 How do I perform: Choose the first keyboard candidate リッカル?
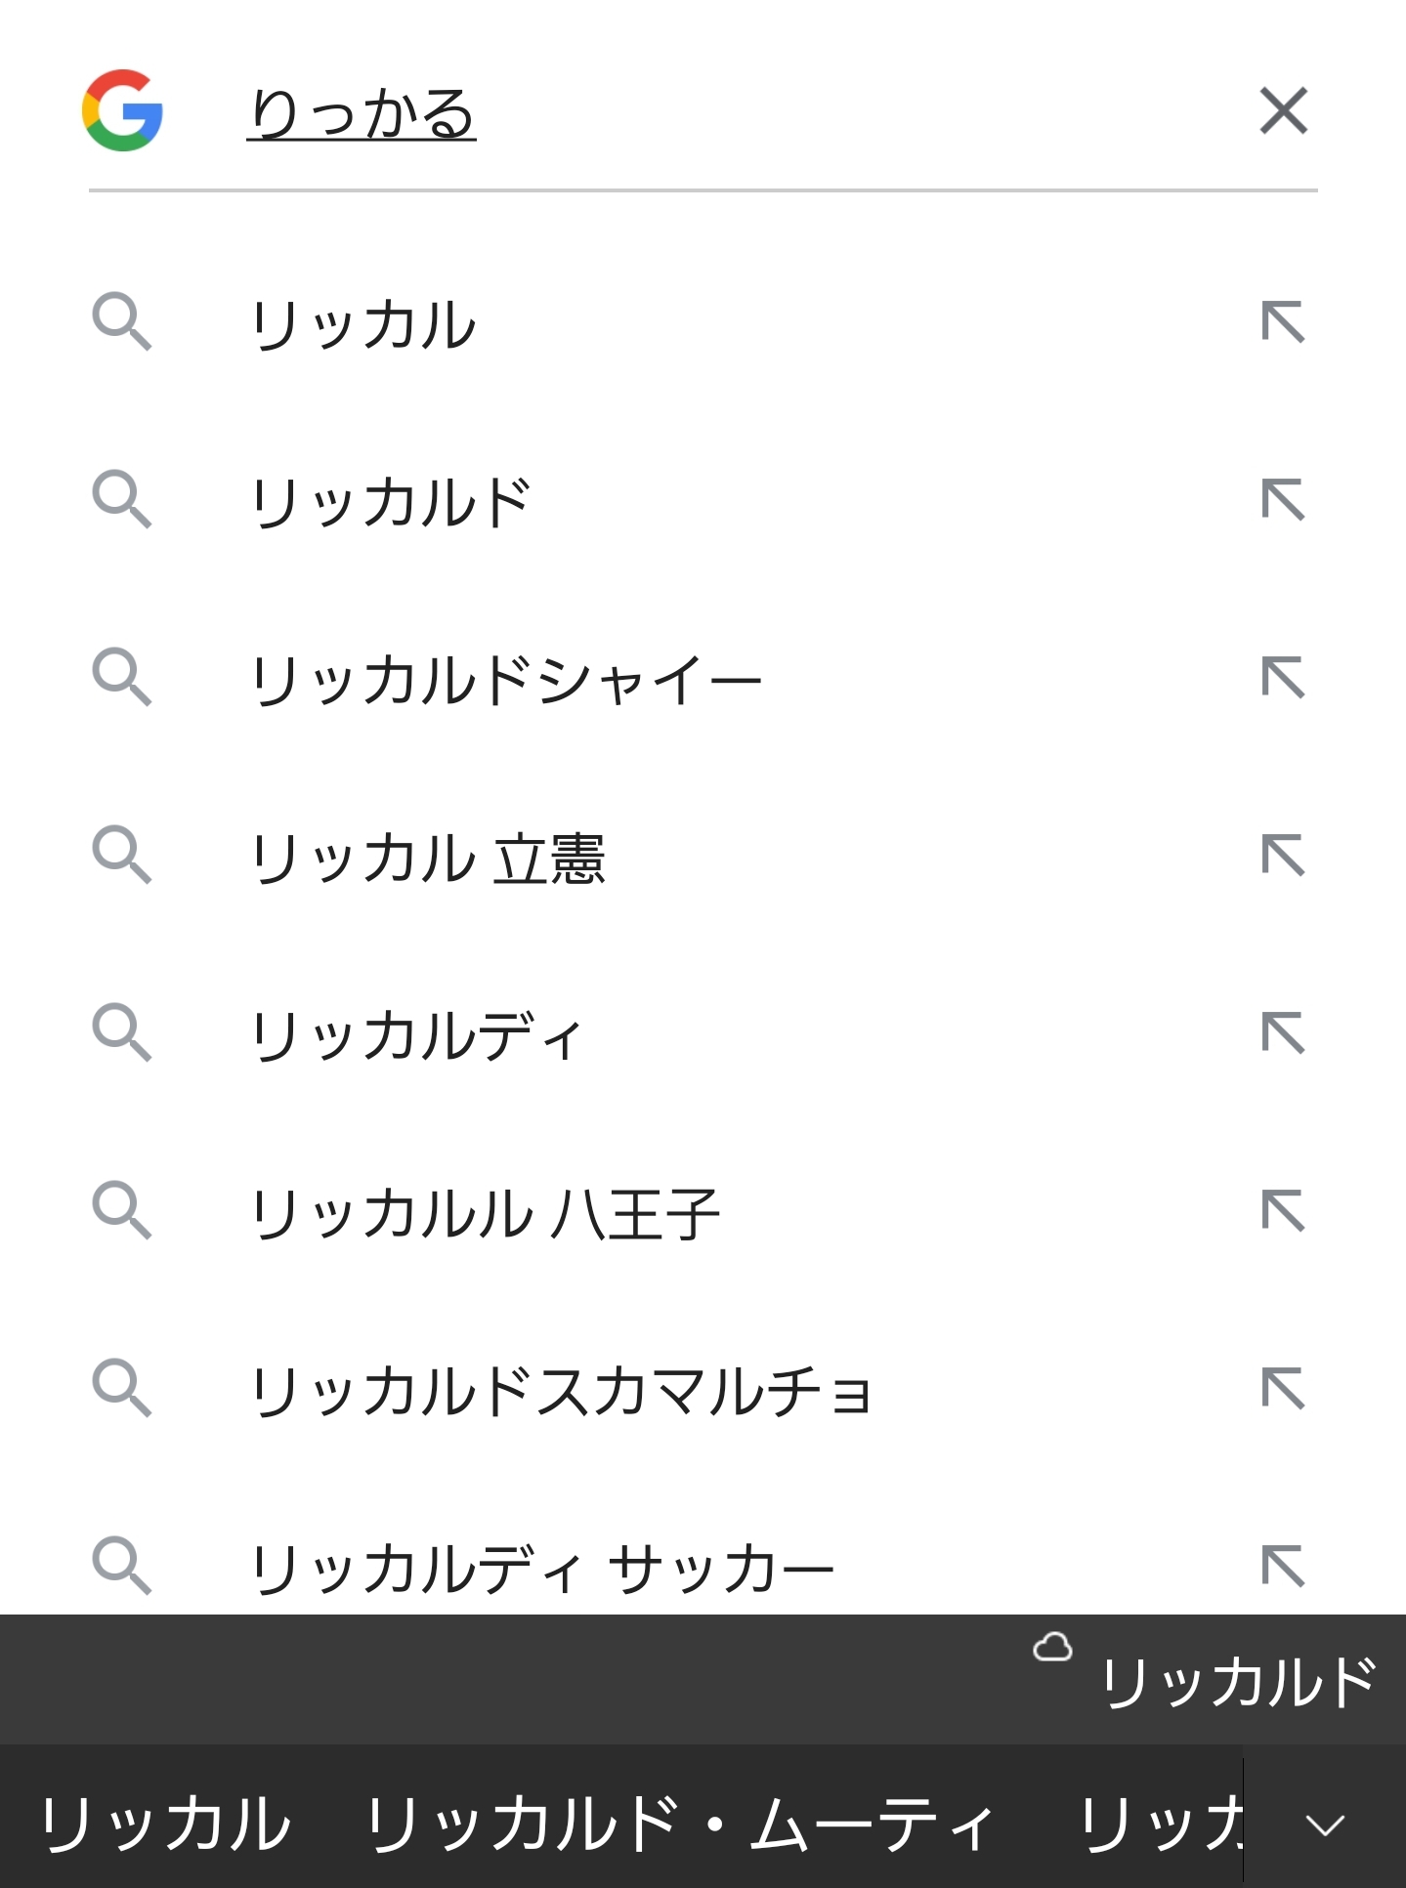coord(165,1824)
